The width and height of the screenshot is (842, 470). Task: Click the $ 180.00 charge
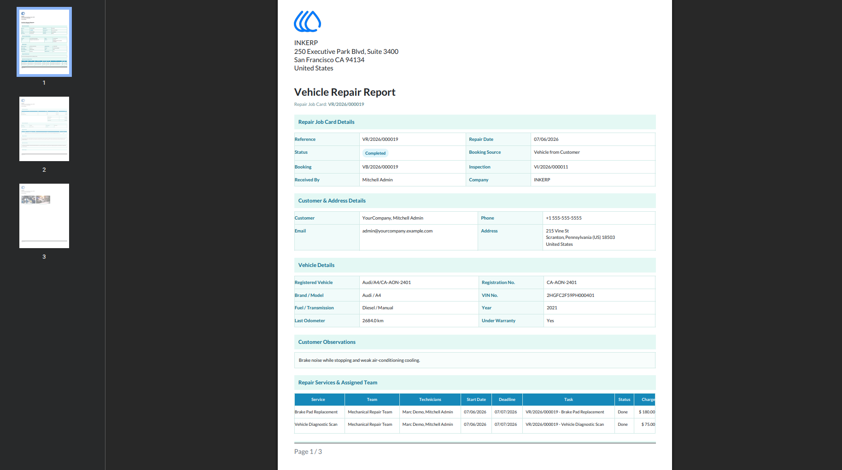647,412
